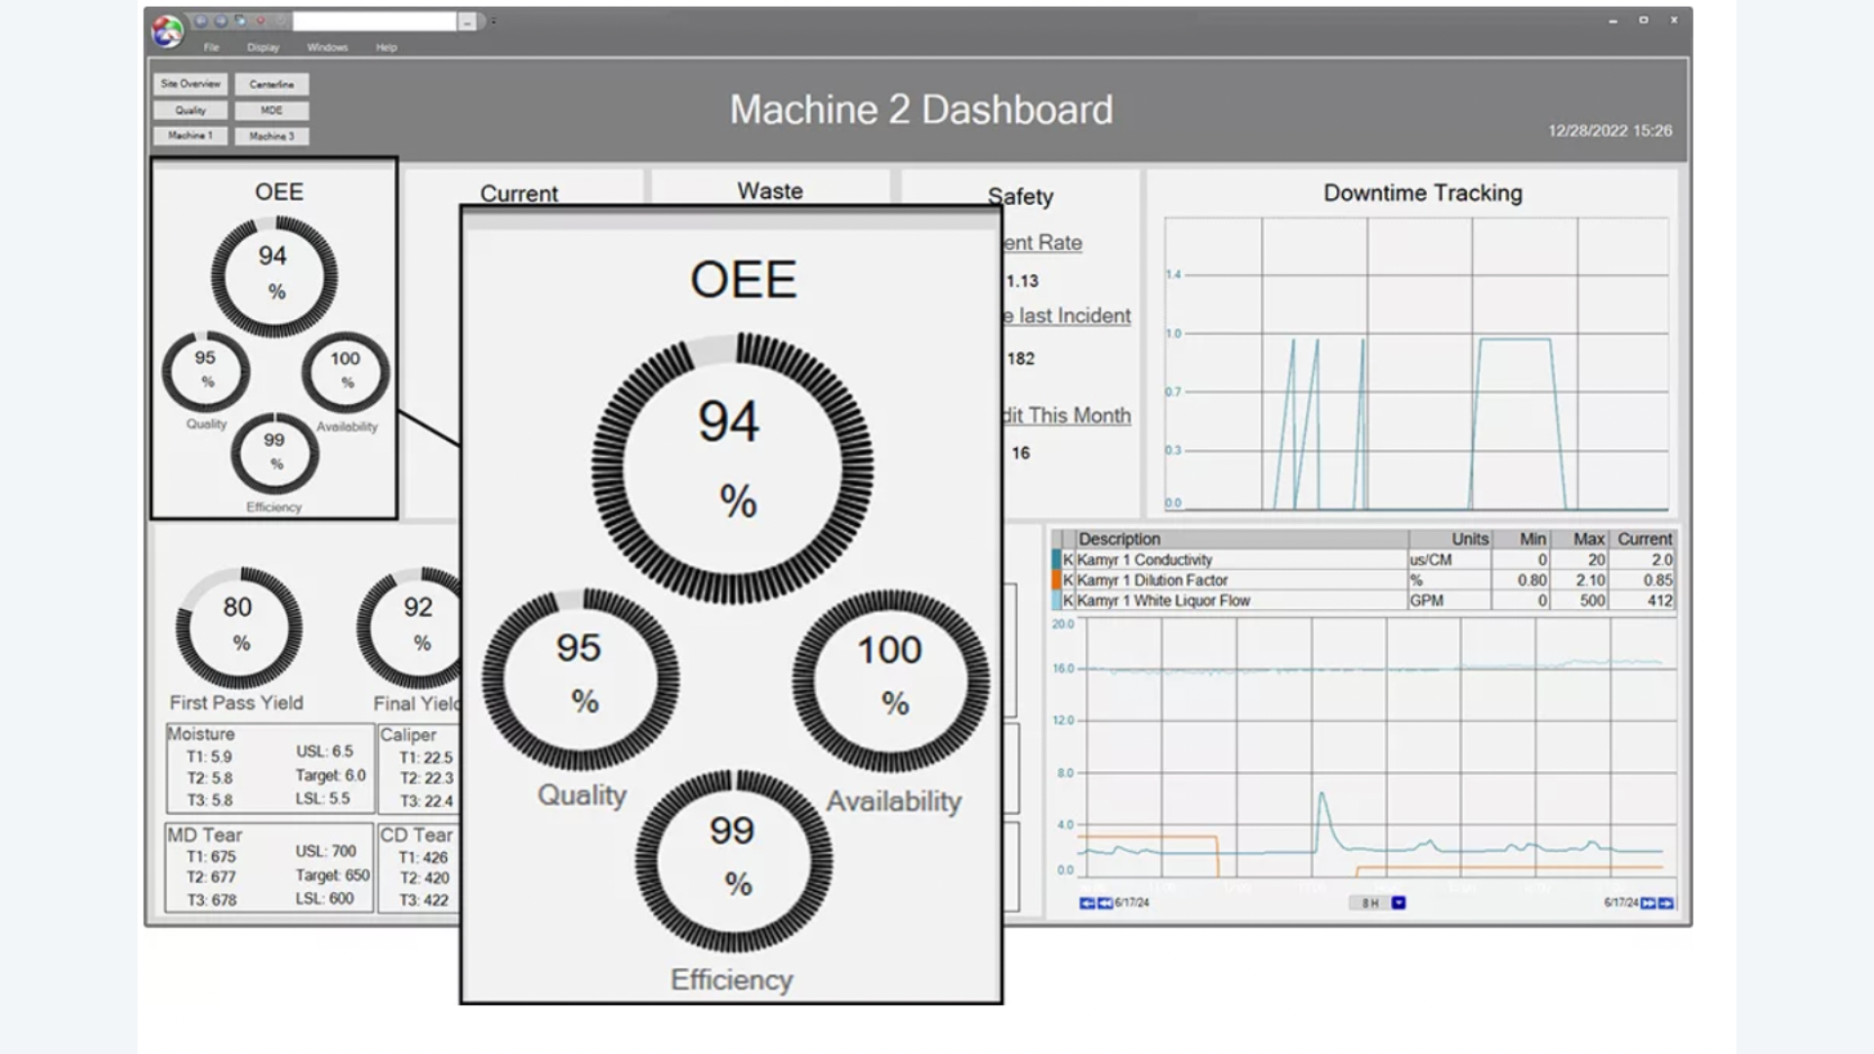
Task: Step trend forward with double-right arrow
Action: (1648, 904)
